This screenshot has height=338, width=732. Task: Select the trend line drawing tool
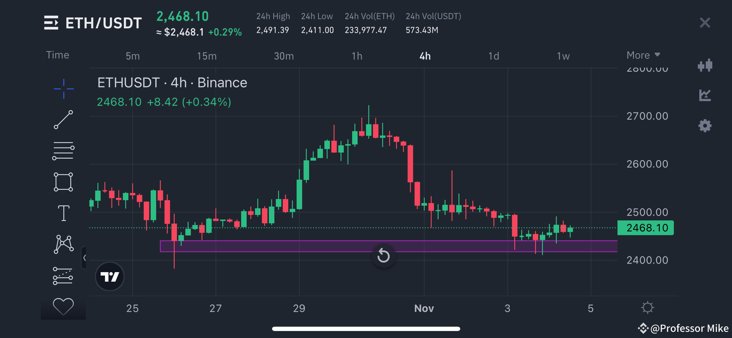[63, 120]
